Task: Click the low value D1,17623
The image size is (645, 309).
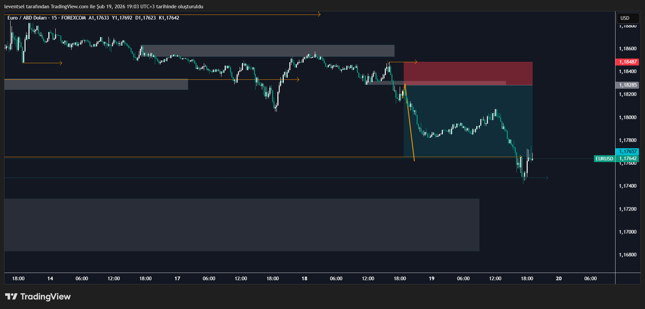Action: click(145, 18)
